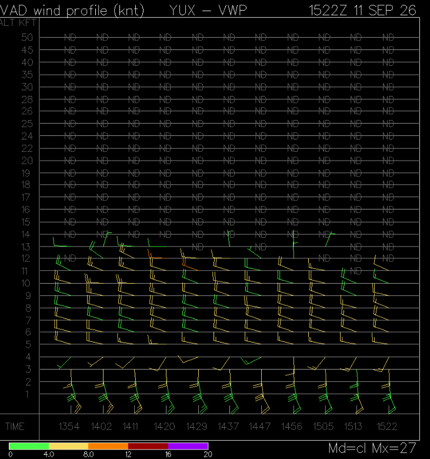Click the green 0-4 color swatch
The image size is (430, 459).
coord(29,446)
